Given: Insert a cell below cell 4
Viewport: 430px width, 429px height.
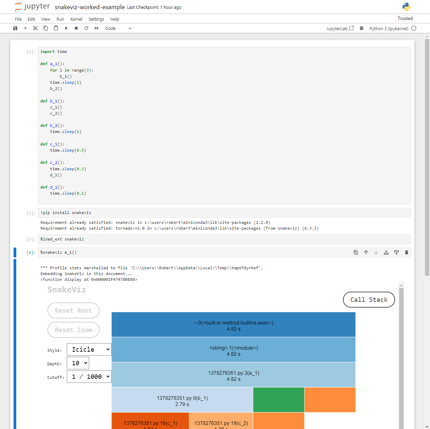Looking at the screenshot, I should point(396,252).
